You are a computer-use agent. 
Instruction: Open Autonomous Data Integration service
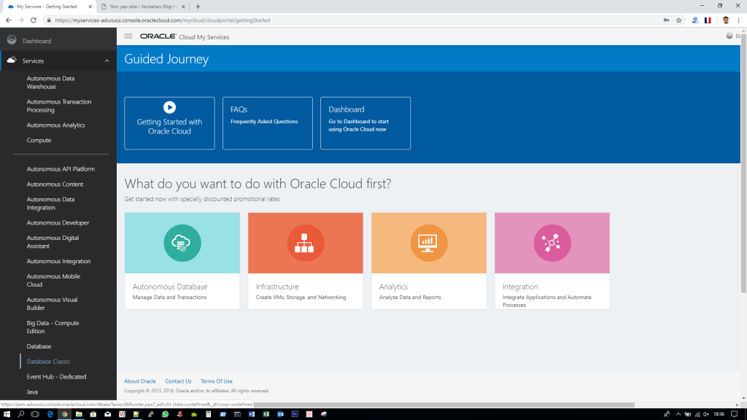click(50, 203)
